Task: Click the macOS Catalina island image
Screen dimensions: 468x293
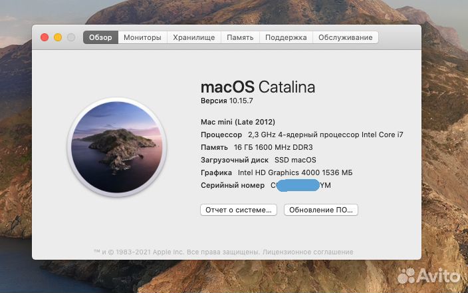Action: click(117, 146)
